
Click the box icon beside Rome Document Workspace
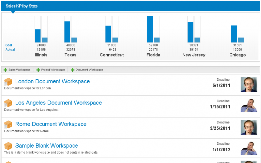pyautogui.click(x=8, y=124)
